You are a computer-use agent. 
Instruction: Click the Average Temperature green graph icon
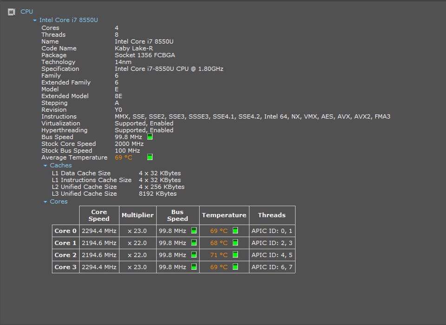150,157
